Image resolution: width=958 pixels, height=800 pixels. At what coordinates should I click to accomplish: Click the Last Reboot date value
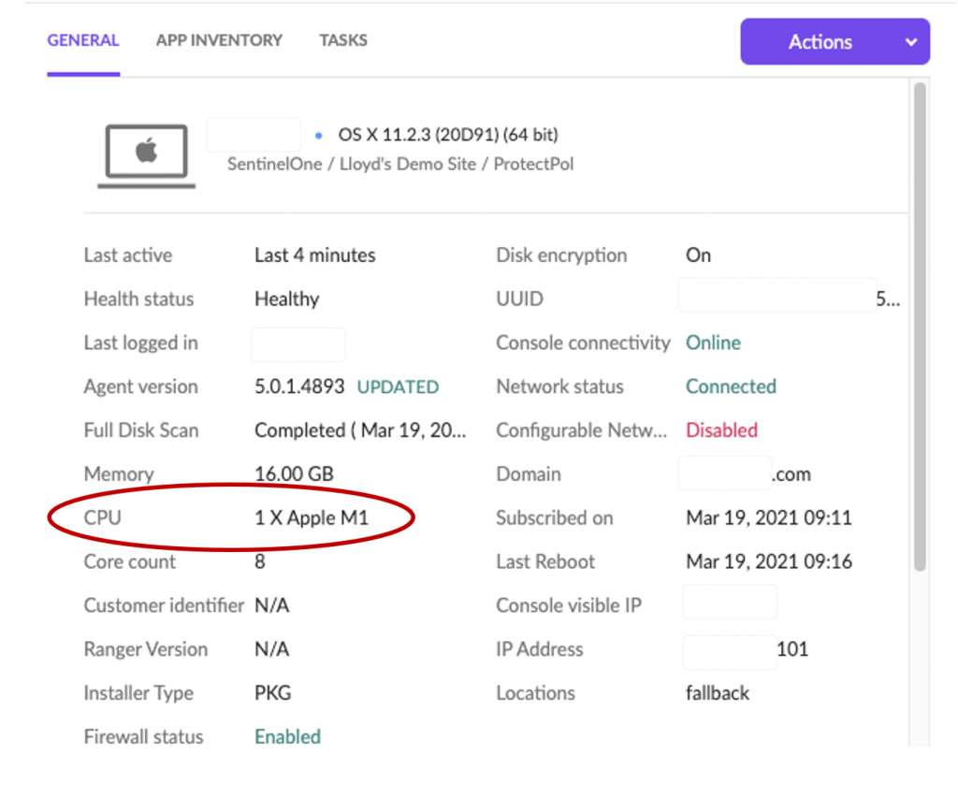coord(768,562)
